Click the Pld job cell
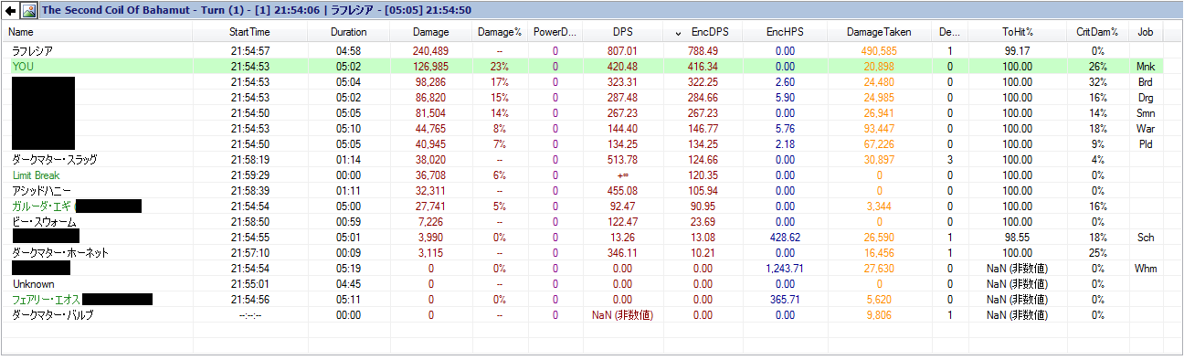This screenshot has height=360, width=1184. 1146,144
